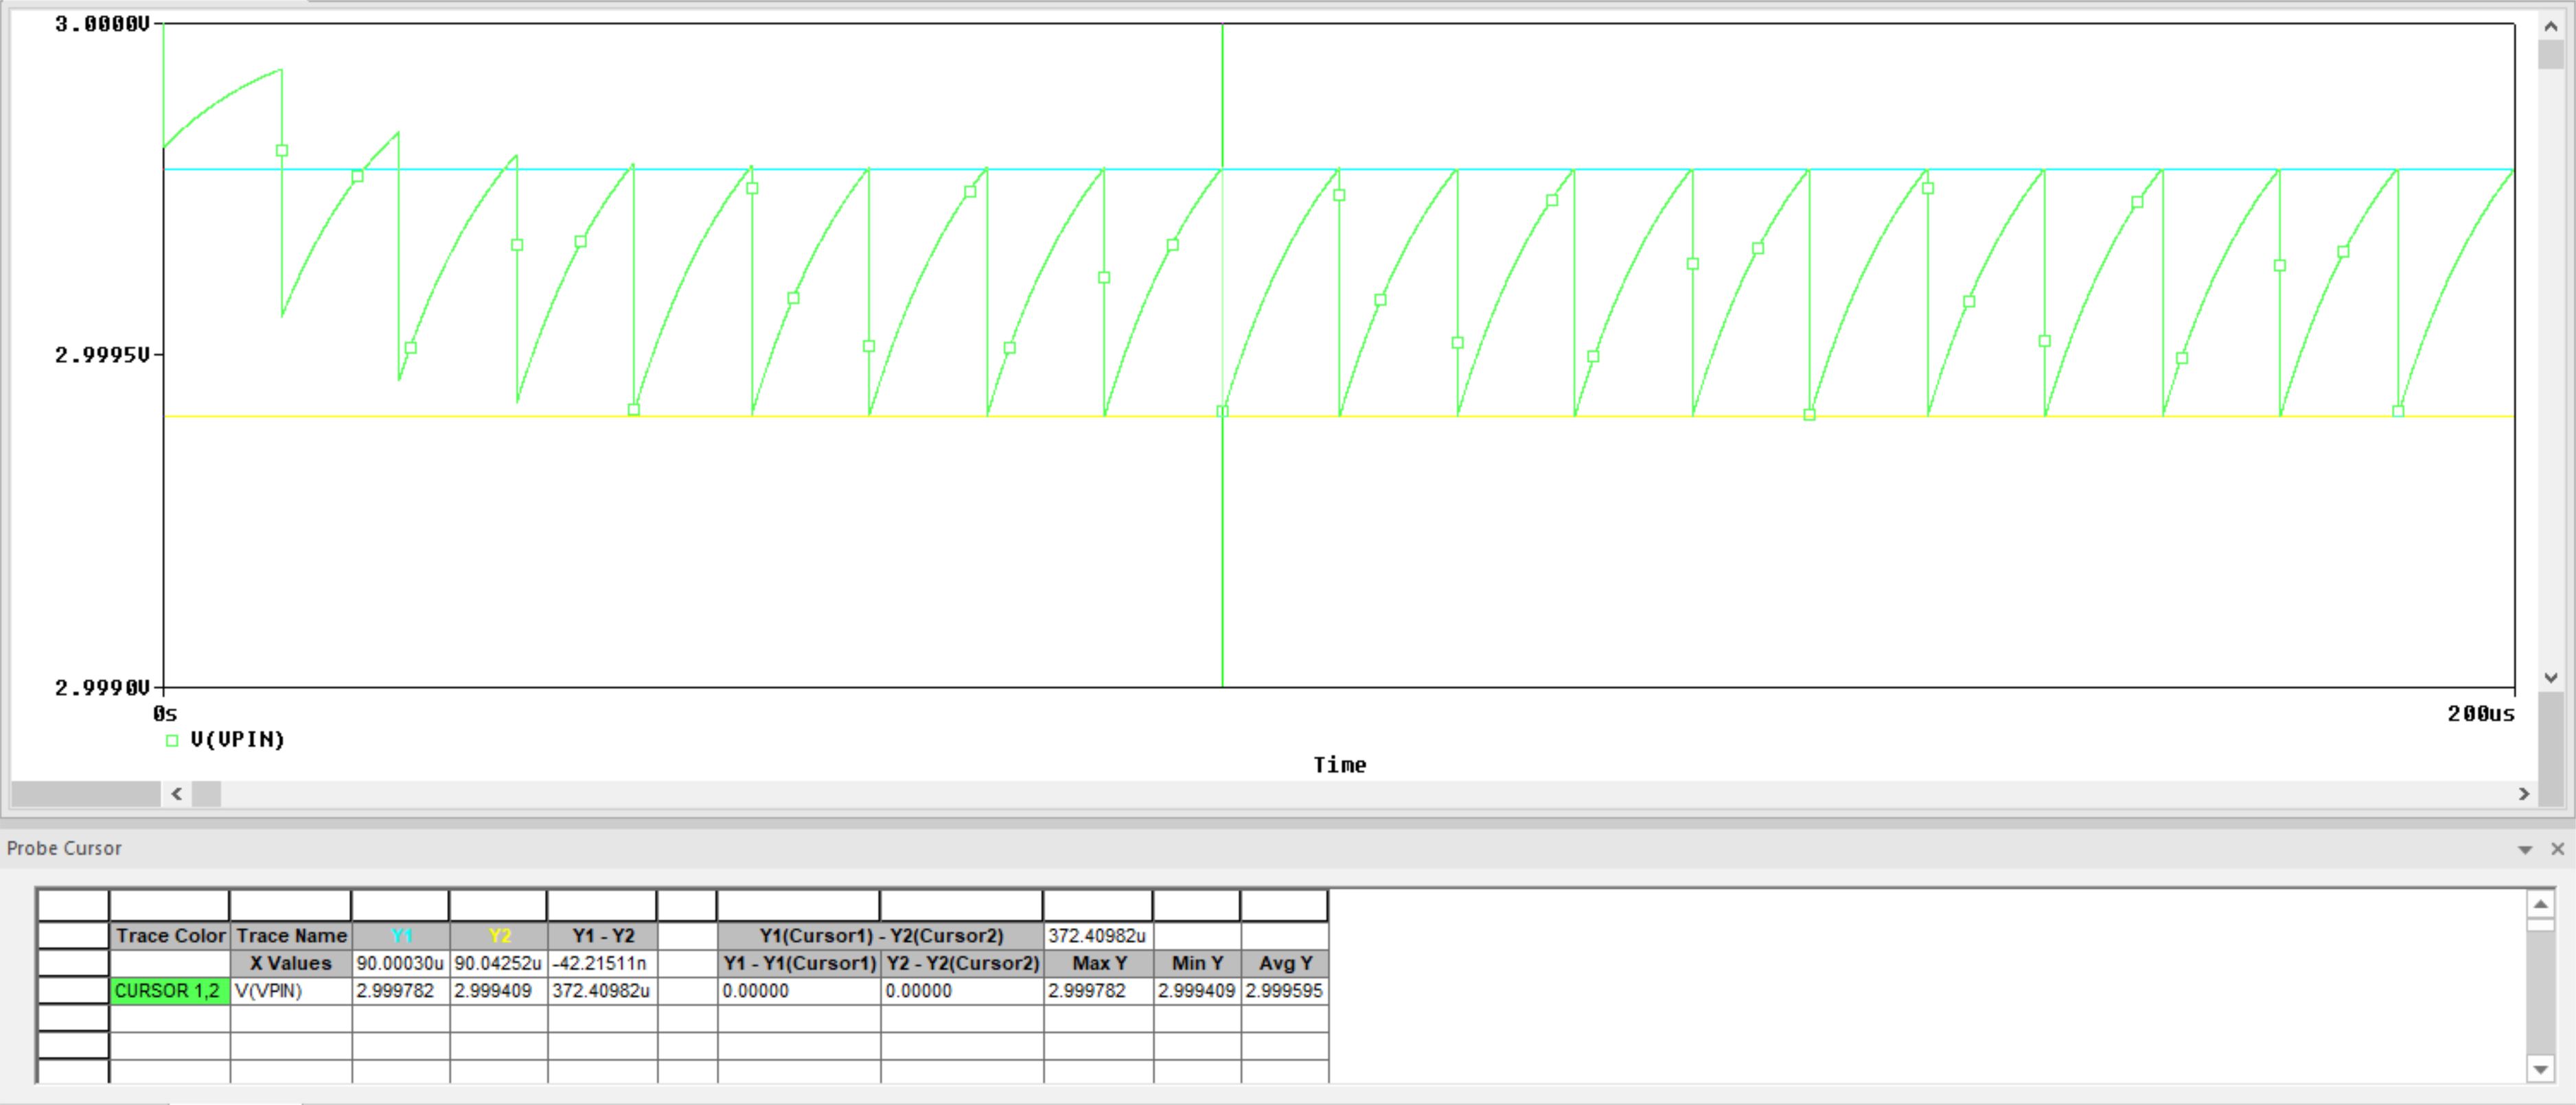Select the Max Y value 2.999782 cell
Viewport: 2576px width, 1105px height.
(x=1098, y=991)
